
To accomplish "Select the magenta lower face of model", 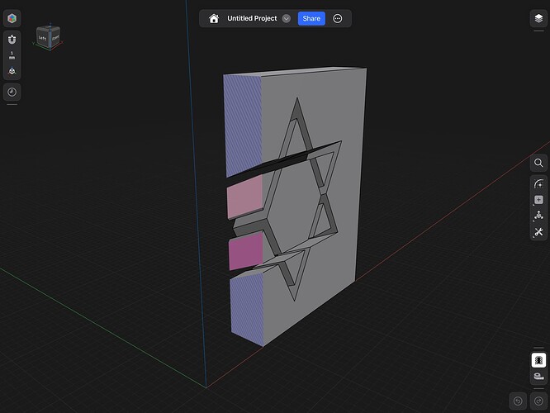I will (245, 250).
